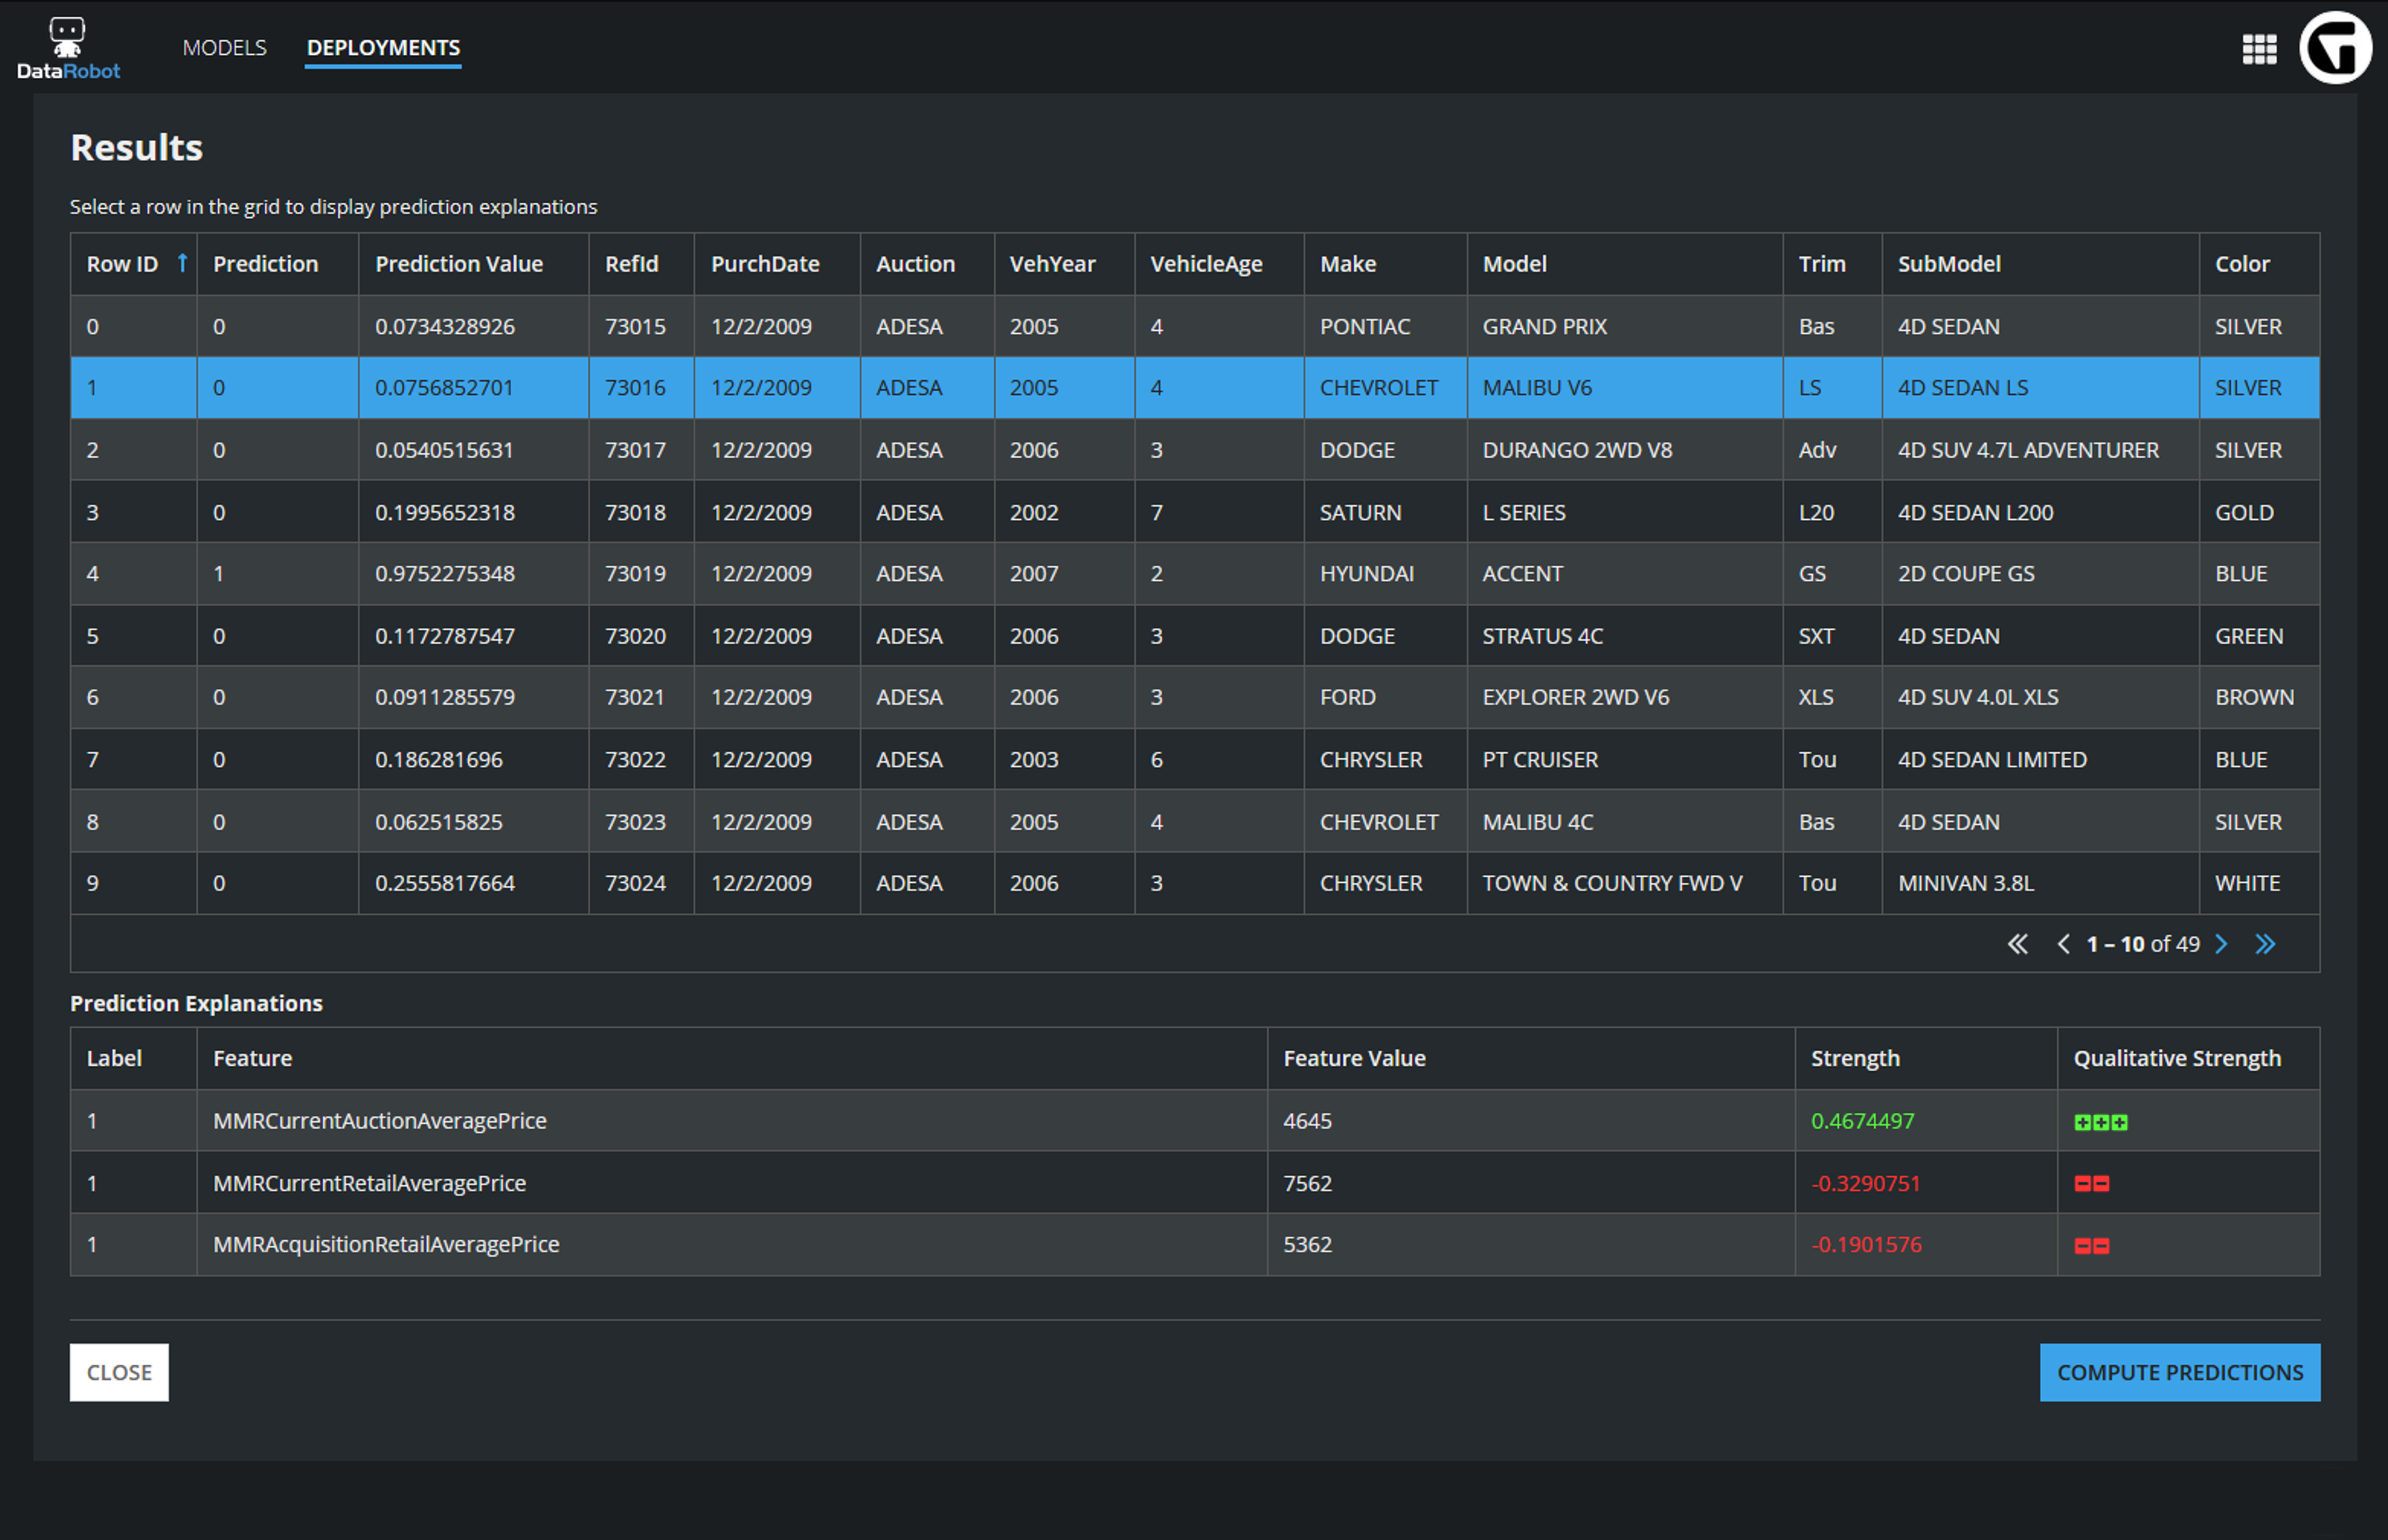
Task: Switch to the DEPLOYMENTS tab
Action: coord(383,47)
